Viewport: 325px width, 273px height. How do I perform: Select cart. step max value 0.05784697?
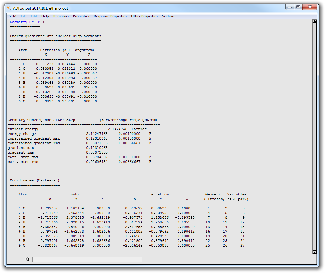(97, 157)
